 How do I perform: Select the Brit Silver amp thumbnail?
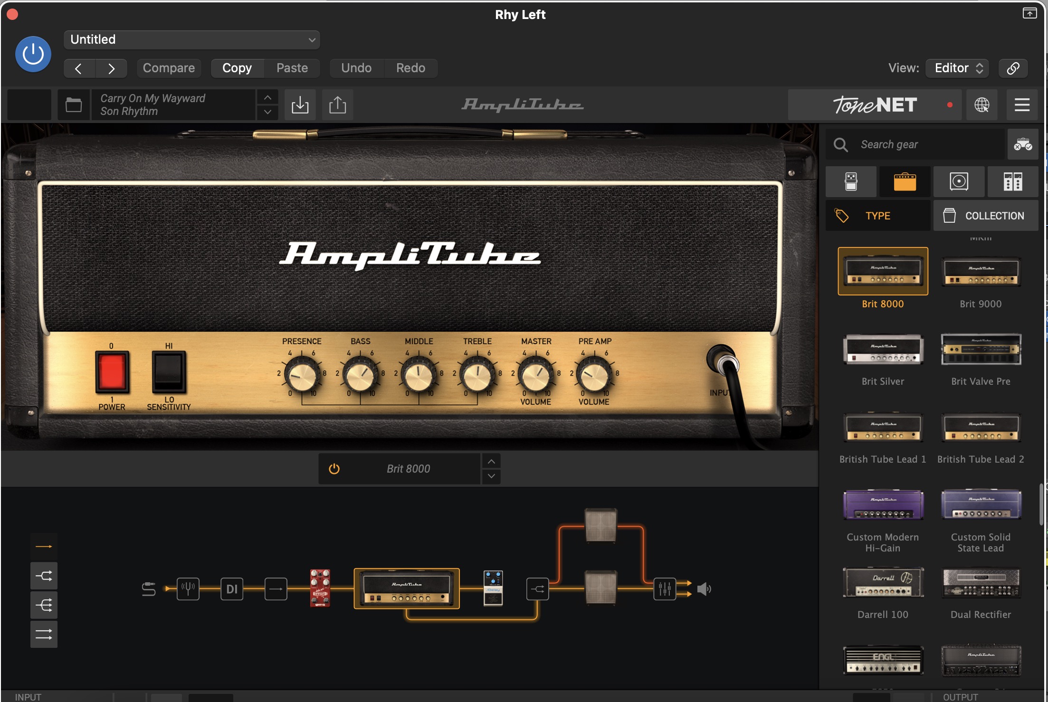point(883,350)
